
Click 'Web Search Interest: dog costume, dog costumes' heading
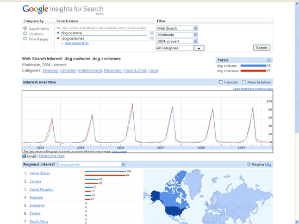point(71,59)
